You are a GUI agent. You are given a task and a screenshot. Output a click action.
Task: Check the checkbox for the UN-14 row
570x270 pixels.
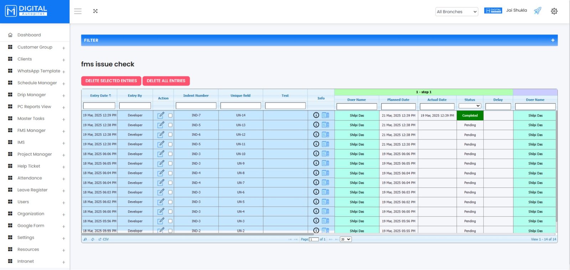pyautogui.click(x=170, y=115)
